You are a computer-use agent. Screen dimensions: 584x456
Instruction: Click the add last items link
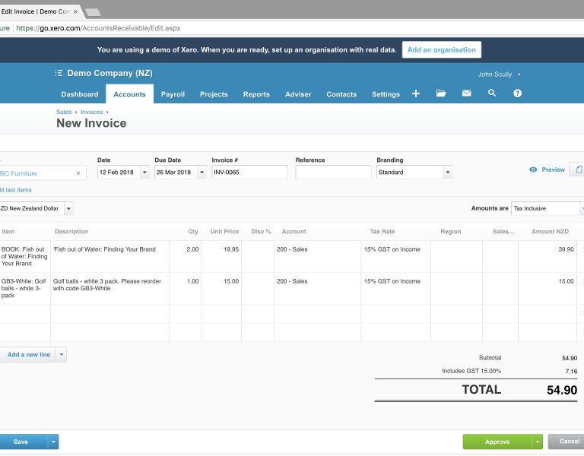(x=16, y=190)
